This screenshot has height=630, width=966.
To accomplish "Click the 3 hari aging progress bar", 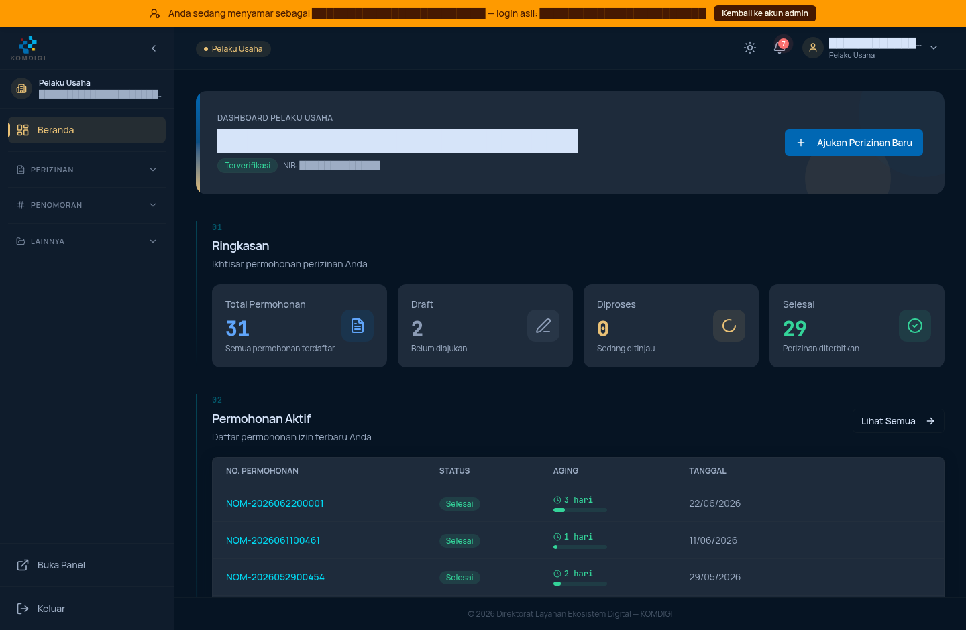I will (580, 510).
